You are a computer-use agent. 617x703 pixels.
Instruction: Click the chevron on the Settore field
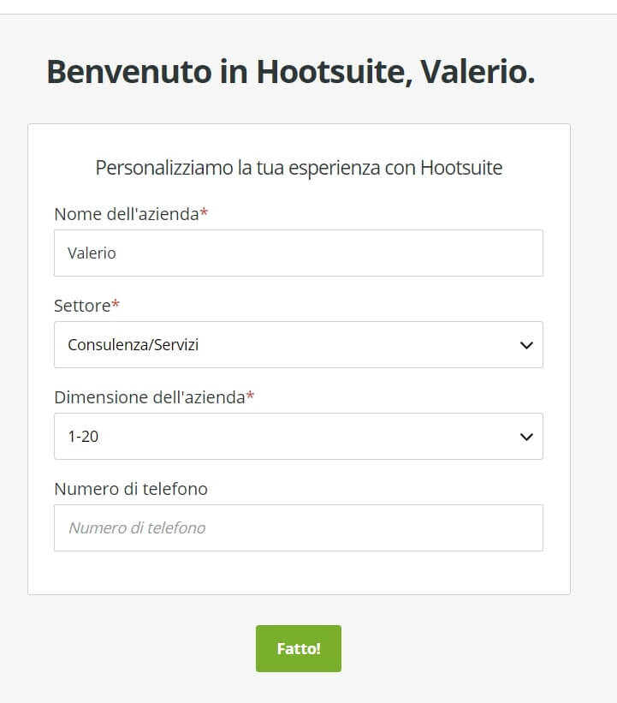point(525,344)
